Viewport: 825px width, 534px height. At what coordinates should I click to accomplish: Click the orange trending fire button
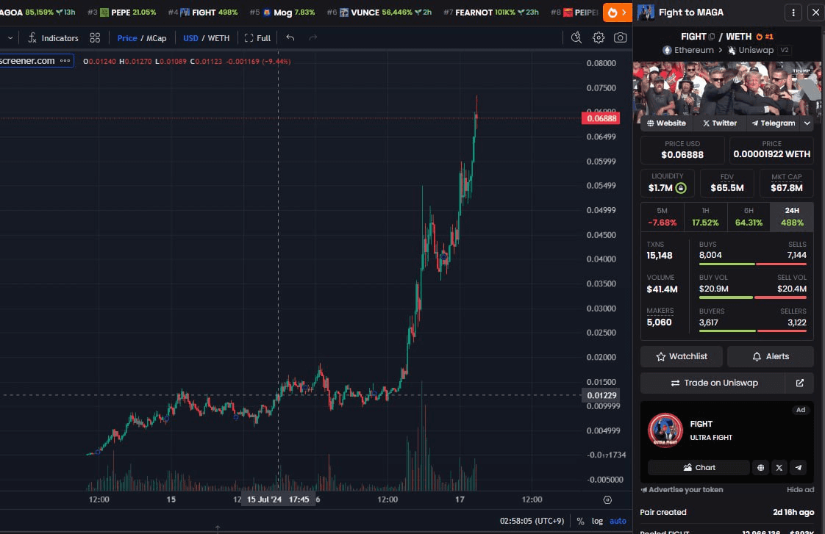617,12
